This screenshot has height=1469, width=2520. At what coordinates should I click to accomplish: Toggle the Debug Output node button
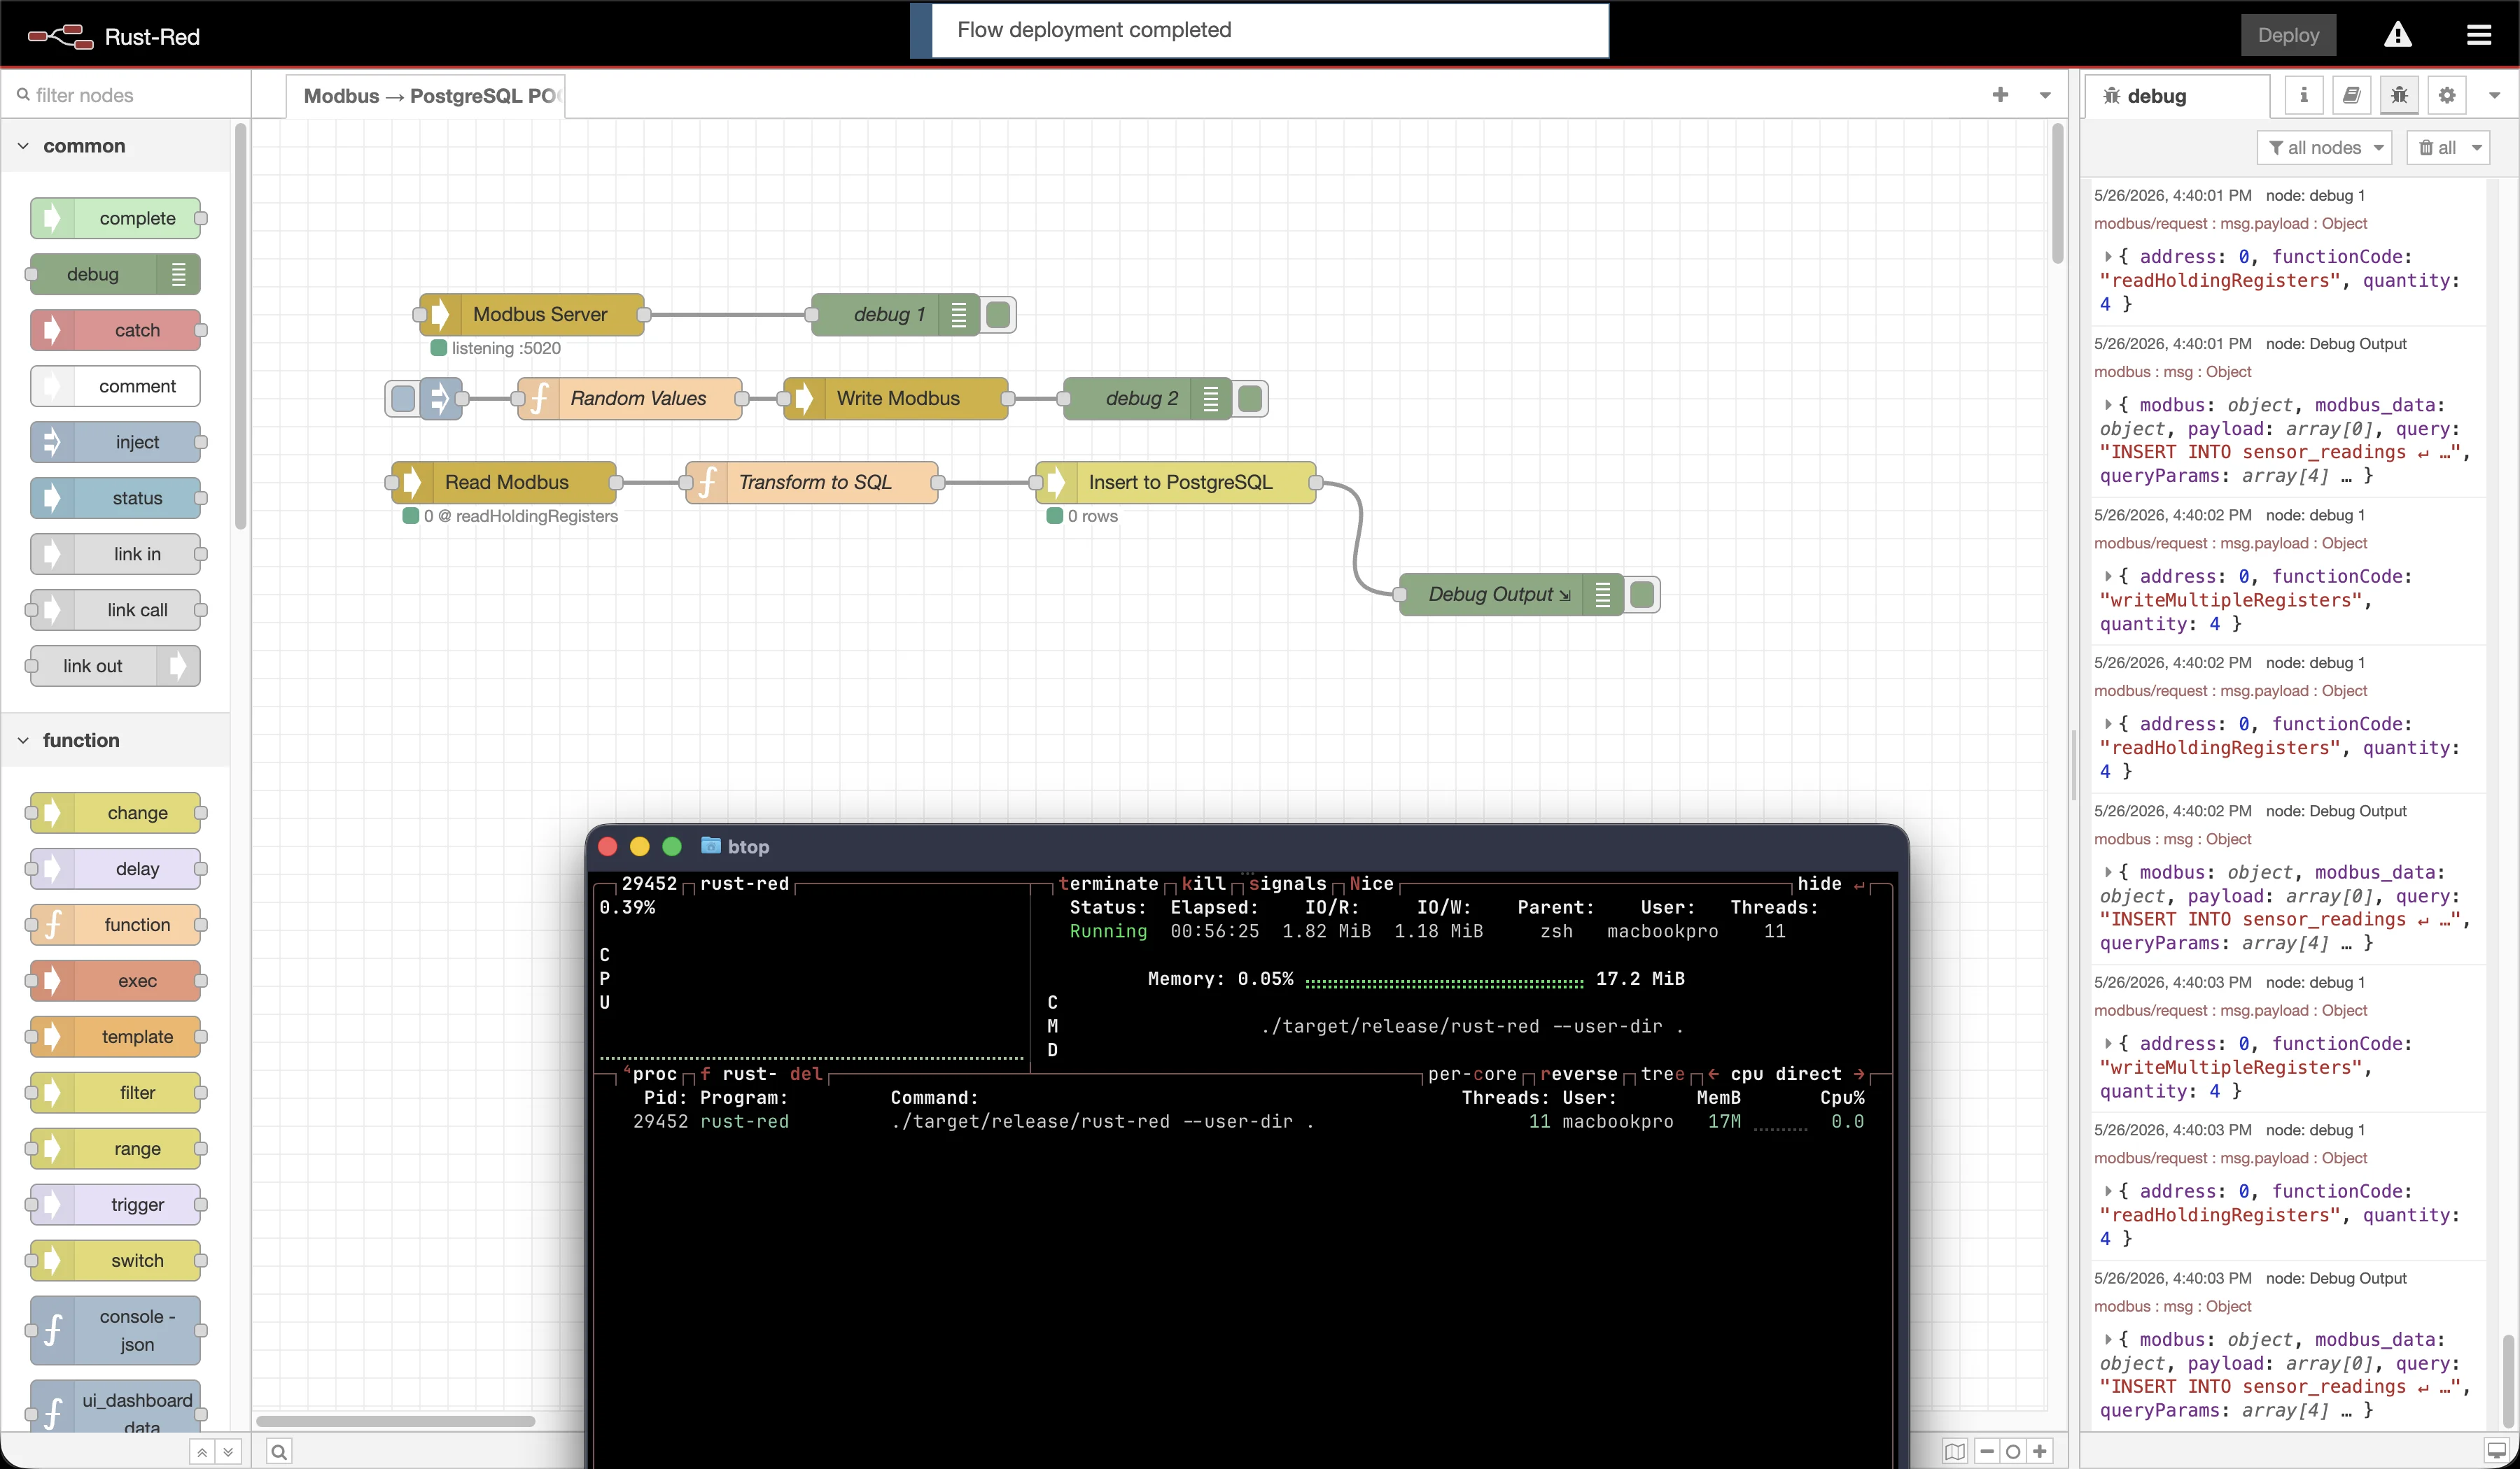(1642, 595)
